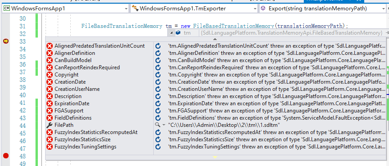Refresh the FuzzyIndexStatisticsRecomputedAt value

[x=158, y=132]
